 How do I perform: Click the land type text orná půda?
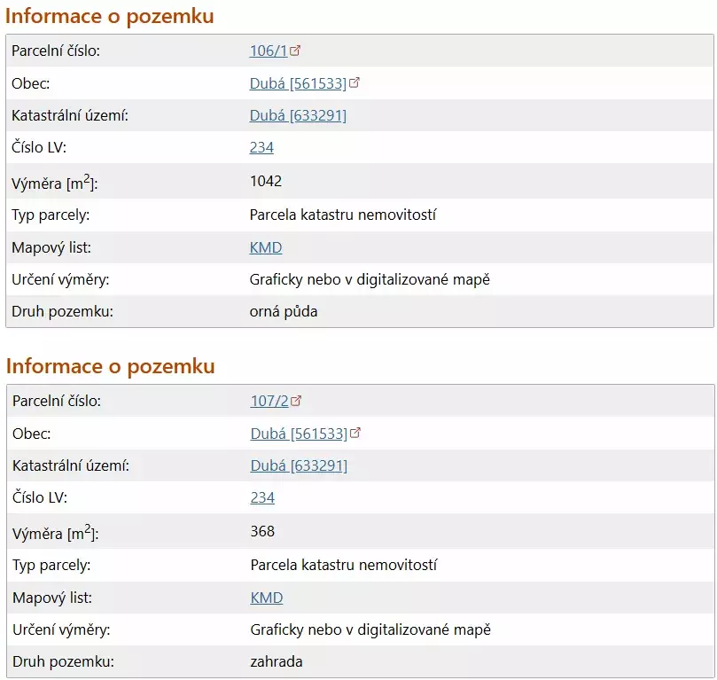coord(284,311)
